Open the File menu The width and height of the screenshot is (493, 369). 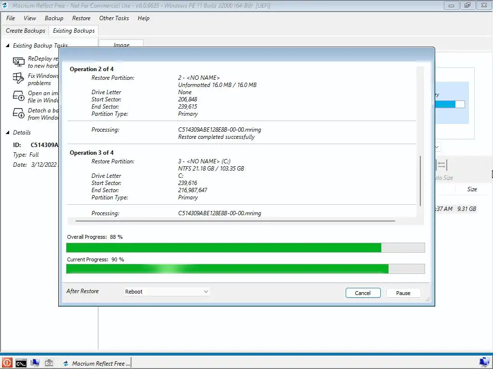point(11,18)
